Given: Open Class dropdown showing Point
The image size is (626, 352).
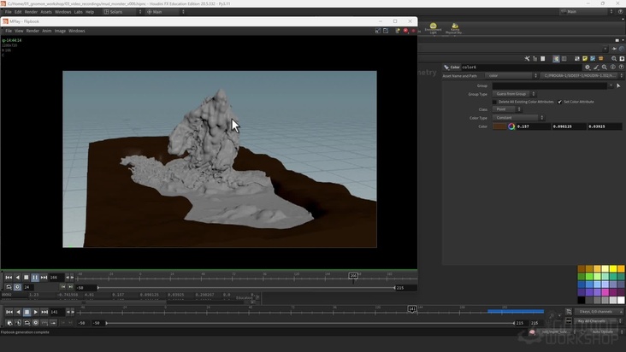Looking at the screenshot, I should [x=506, y=109].
